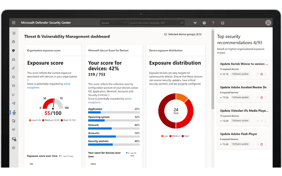Send feedback using the smiley face icon
The image size is (282, 176).
222,23
